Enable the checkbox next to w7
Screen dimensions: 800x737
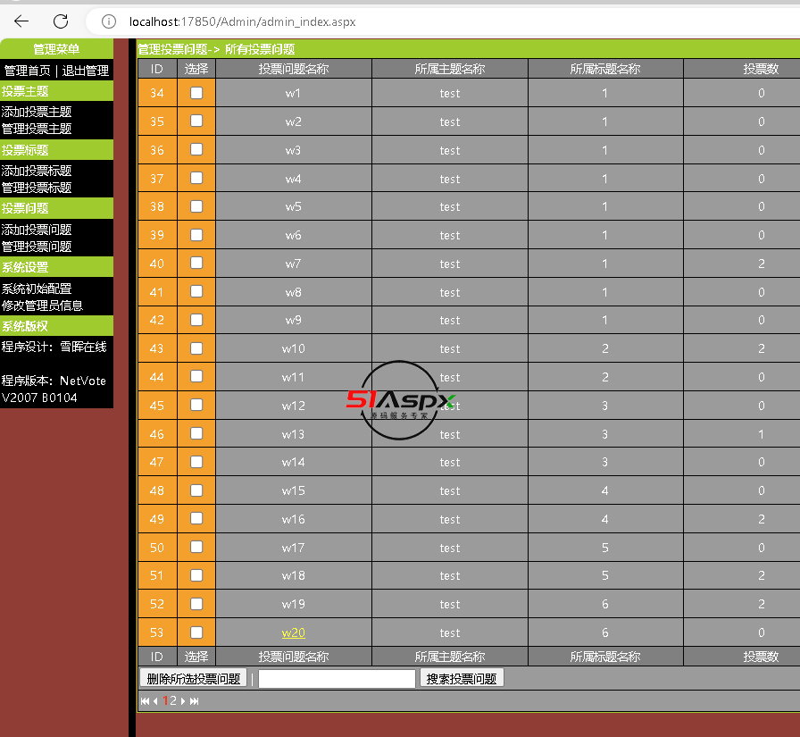pos(196,263)
